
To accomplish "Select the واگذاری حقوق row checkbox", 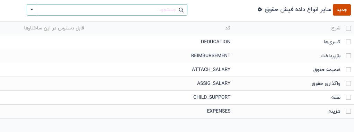I will (x=348, y=83).
